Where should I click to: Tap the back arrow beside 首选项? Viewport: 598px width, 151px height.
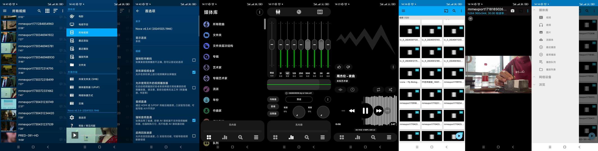tap(138, 11)
